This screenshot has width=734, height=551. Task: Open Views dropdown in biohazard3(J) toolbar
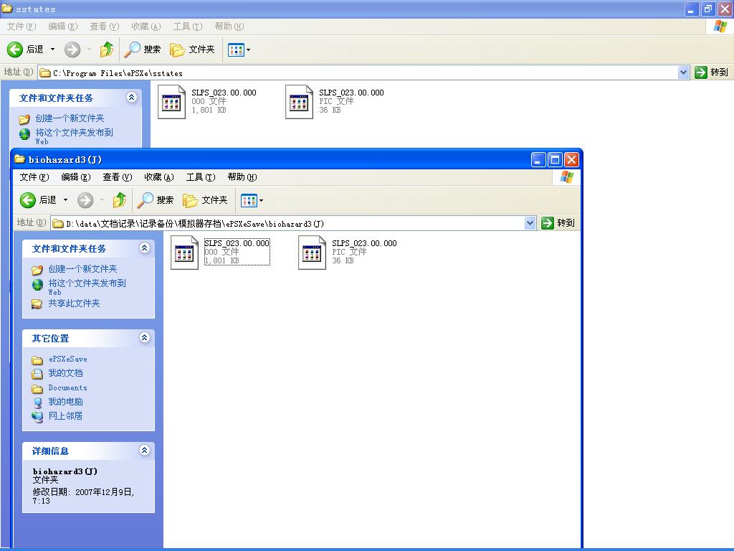252,200
